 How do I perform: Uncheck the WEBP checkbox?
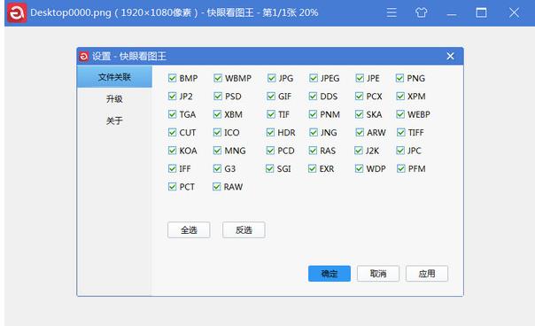point(400,114)
